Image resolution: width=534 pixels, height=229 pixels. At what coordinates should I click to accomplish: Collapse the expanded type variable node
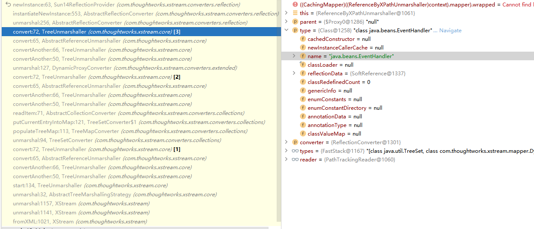[287, 31]
